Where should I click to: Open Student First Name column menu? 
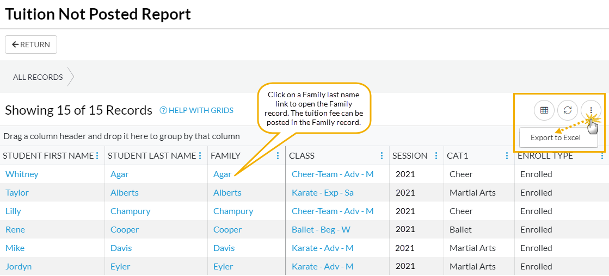tap(97, 156)
